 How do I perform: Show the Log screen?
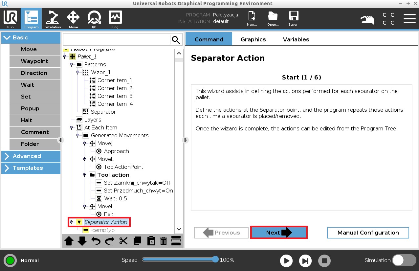(115, 19)
